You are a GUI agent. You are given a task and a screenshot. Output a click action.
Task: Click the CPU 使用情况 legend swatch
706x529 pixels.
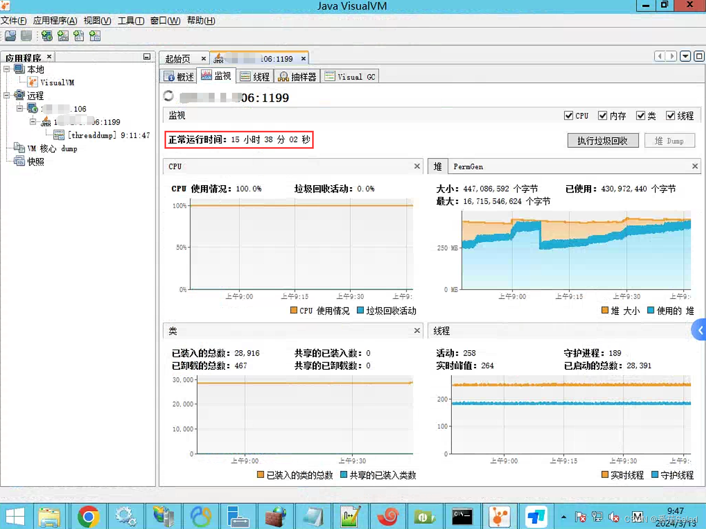point(294,310)
